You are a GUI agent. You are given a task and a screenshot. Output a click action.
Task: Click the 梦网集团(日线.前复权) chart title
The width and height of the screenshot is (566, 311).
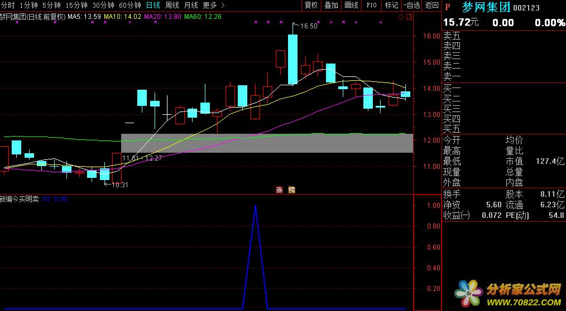[33, 17]
